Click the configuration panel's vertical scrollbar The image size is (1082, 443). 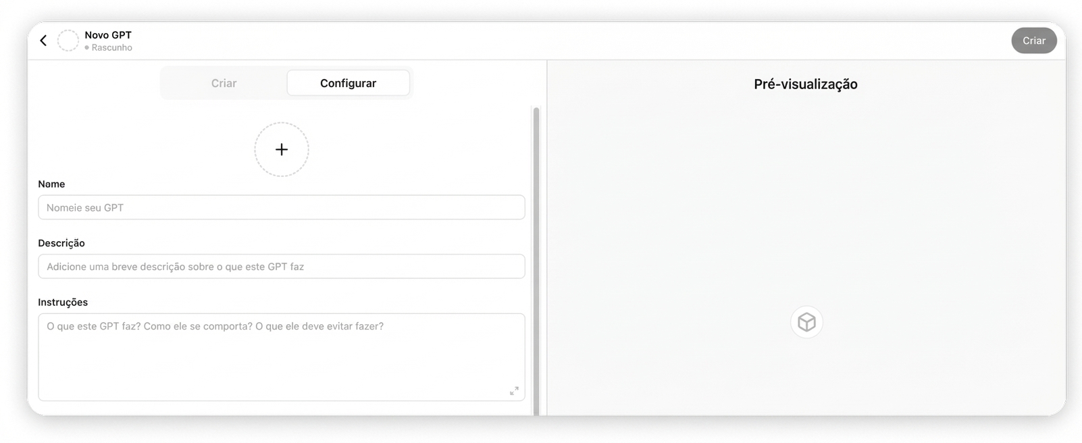[536, 257]
